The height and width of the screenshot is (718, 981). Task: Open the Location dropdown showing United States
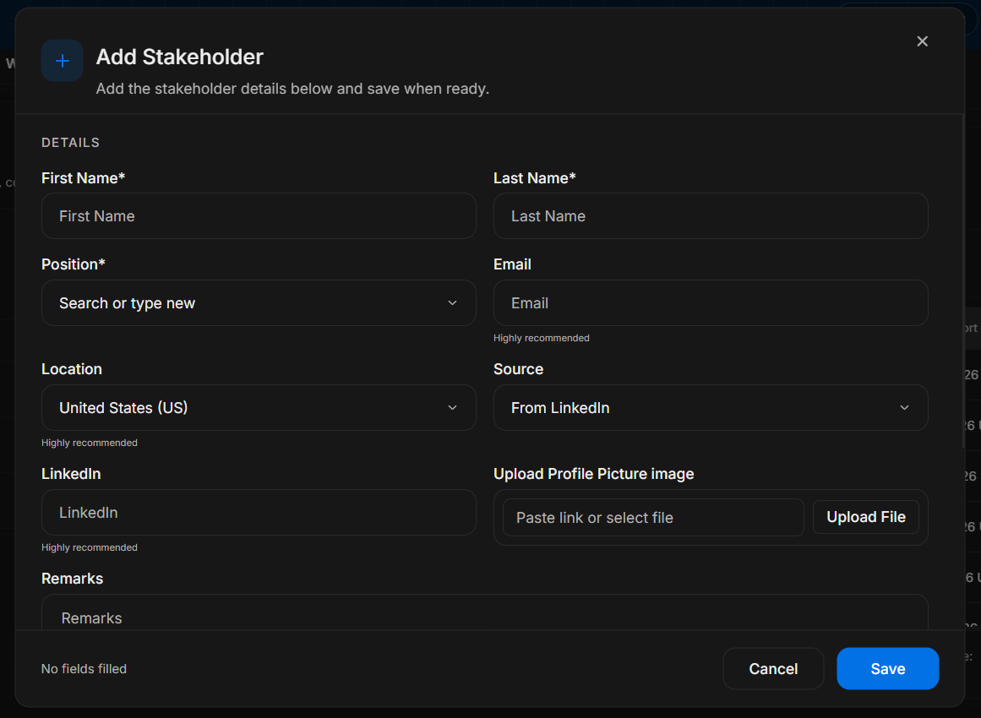[259, 408]
